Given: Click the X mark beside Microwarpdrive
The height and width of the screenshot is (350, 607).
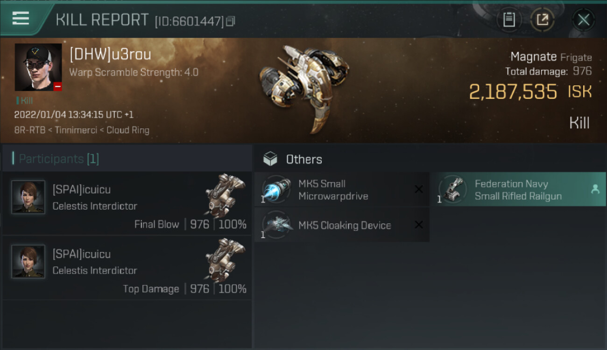Looking at the screenshot, I should pos(419,189).
